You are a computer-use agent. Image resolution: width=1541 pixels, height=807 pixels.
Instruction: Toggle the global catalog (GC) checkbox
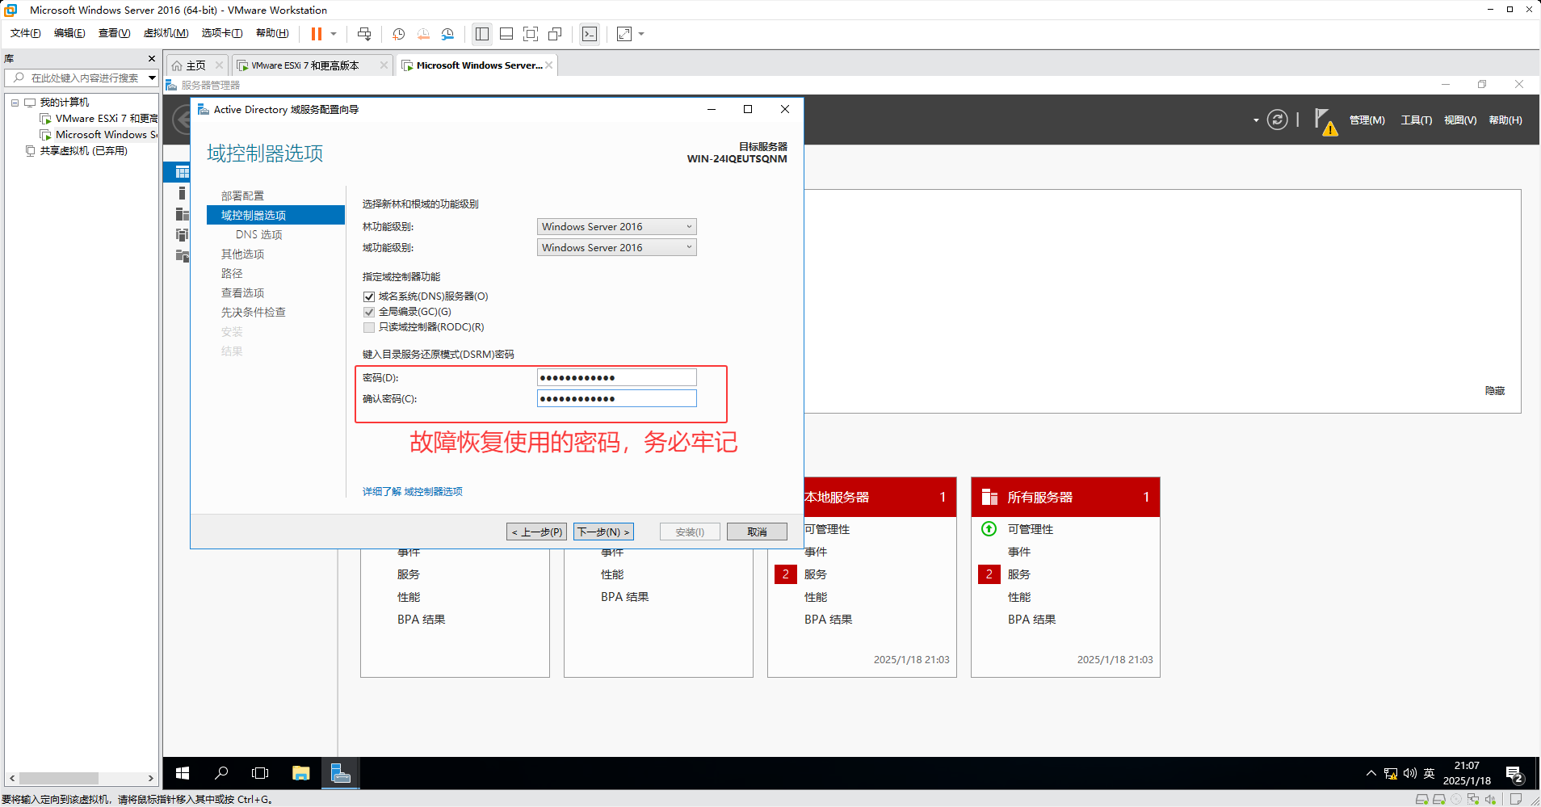[369, 312]
